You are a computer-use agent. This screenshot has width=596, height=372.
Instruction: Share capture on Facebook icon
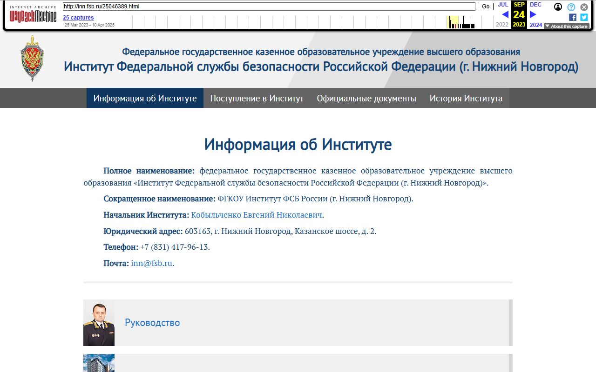(x=573, y=17)
